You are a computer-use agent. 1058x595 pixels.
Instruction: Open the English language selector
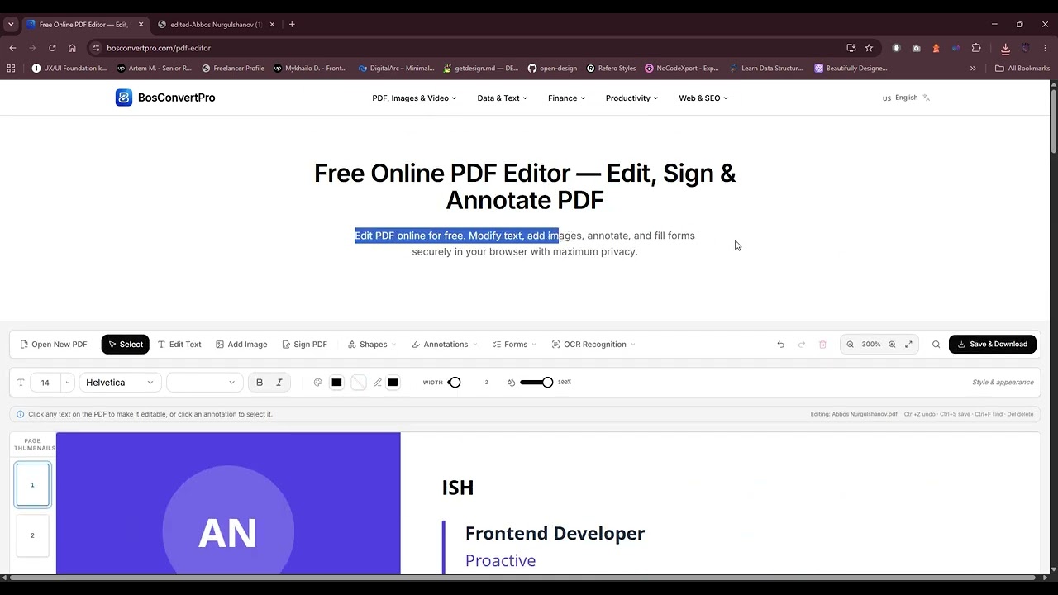pos(906,98)
